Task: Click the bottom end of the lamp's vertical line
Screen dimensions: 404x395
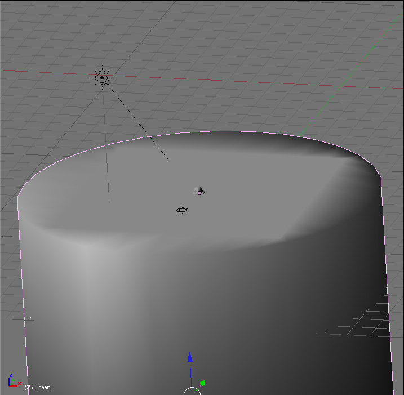Action: pos(109,201)
